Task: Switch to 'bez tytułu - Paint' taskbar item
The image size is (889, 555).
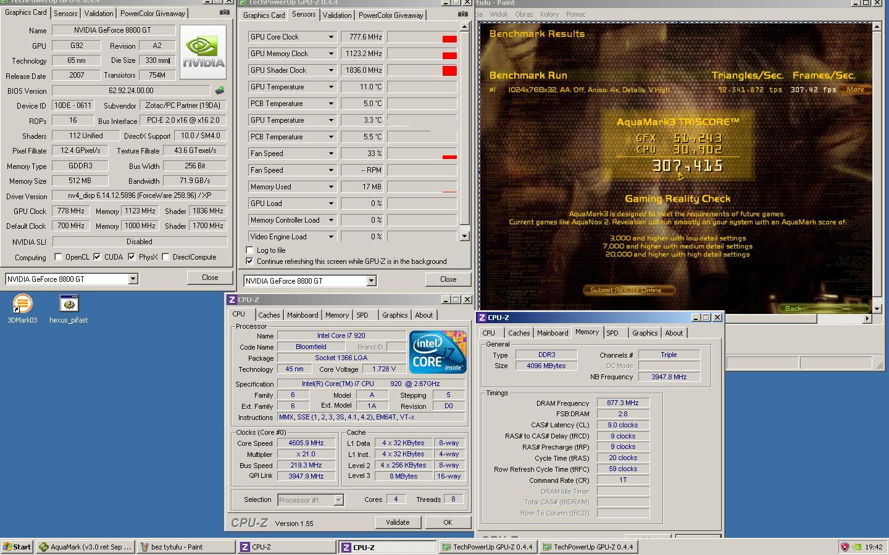Action: (x=185, y=547)
